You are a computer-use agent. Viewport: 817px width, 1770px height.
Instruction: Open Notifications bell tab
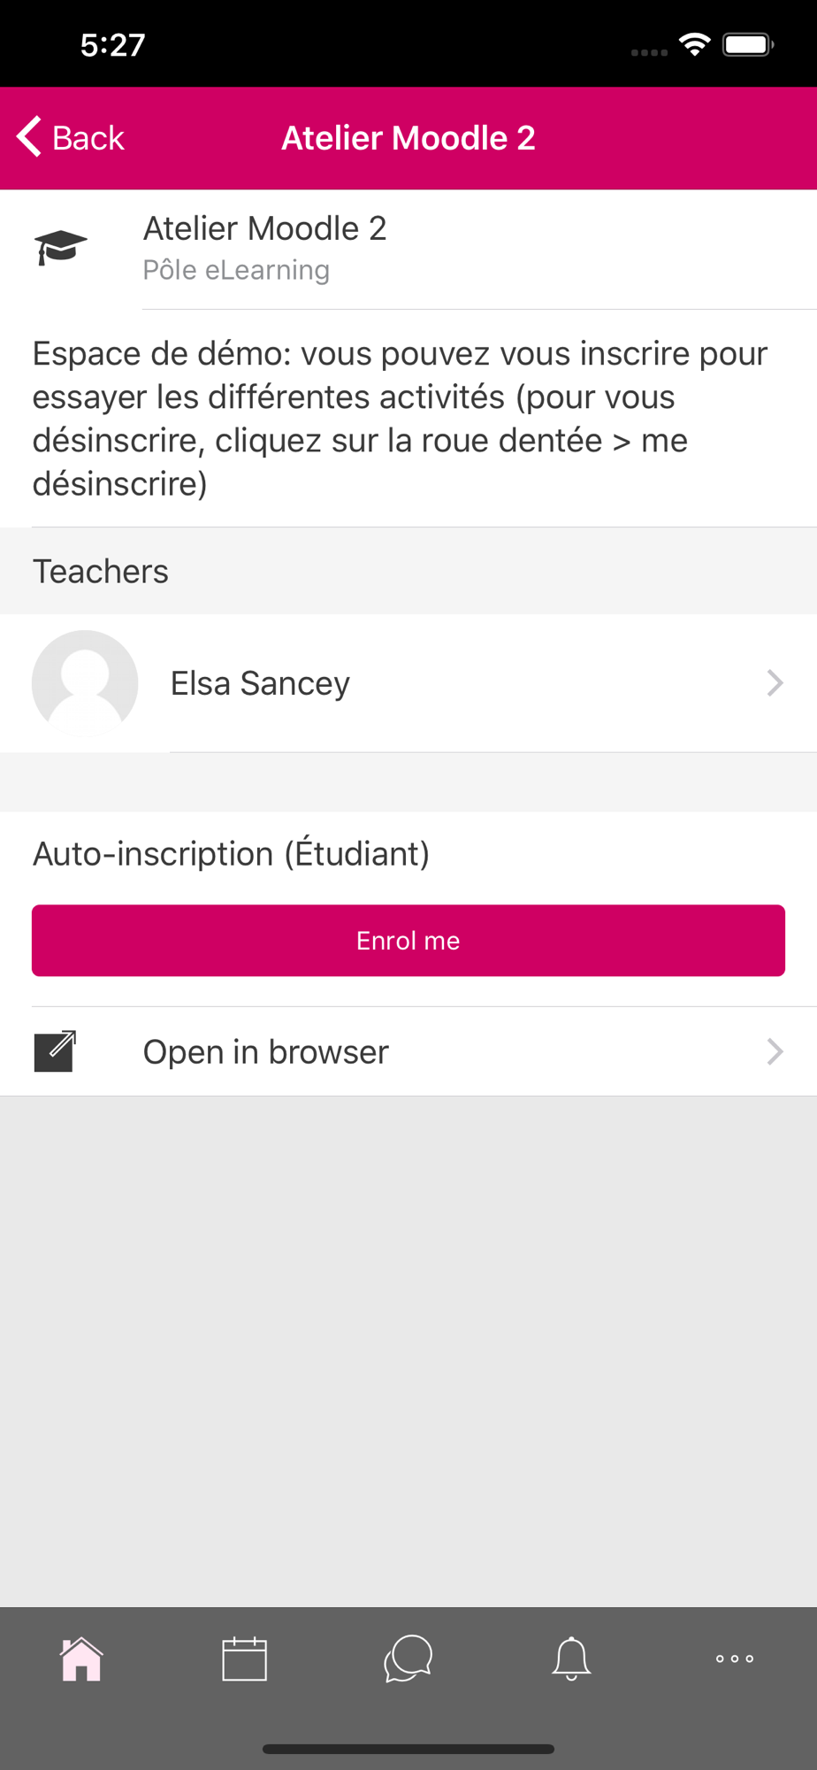(571, 1658)
